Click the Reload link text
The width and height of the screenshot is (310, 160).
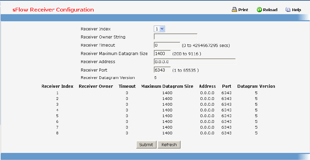click(x=270, y=10)
